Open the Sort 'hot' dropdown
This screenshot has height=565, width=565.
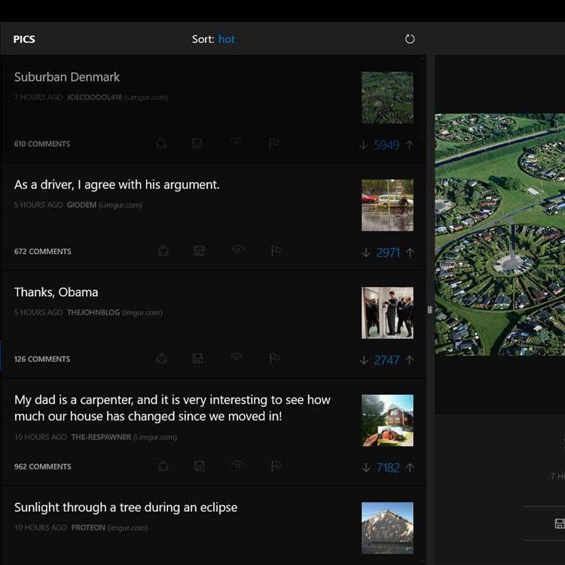tap(227, 39)
